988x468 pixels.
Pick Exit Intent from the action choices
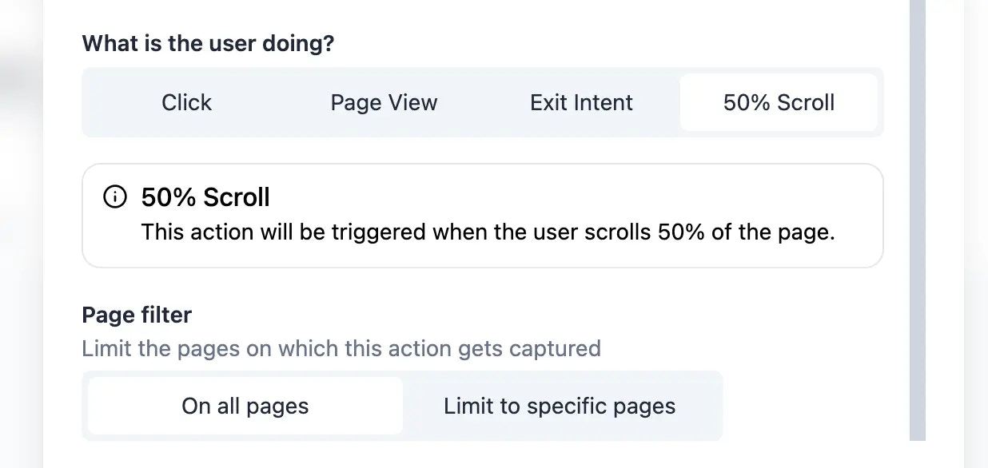[x=581, y=102]
